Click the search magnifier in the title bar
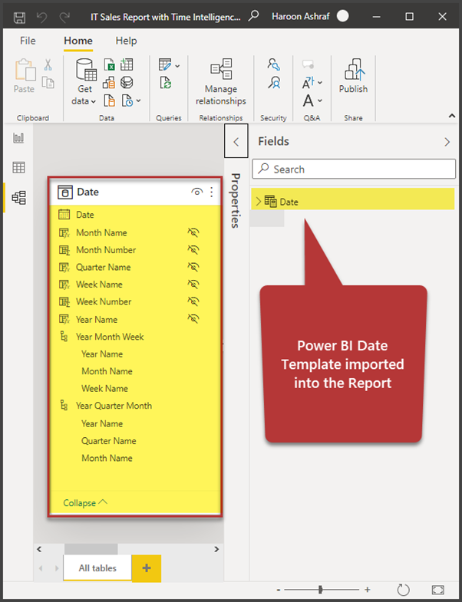This screenshot has height=602, width=462. [x=253, y=16]
